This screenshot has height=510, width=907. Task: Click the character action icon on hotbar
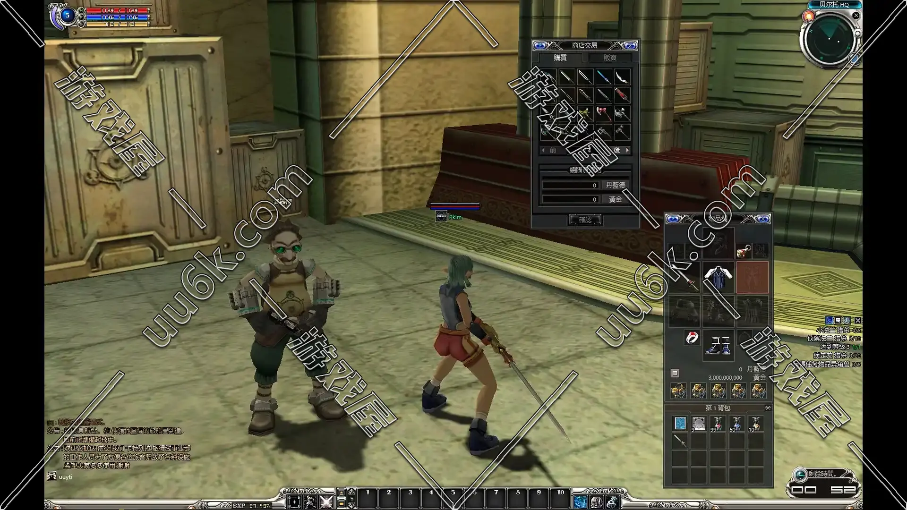tap(310, 502)
